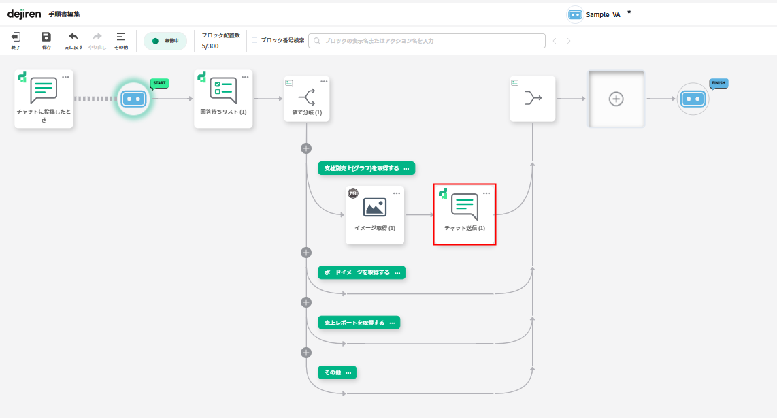Click the block name search field
This screenshot has width=777, height=418.
[427, 41]
